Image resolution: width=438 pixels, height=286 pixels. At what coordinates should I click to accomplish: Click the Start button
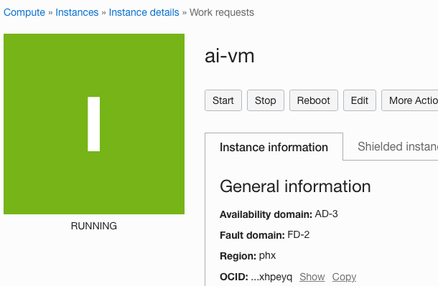click(223, 100)
